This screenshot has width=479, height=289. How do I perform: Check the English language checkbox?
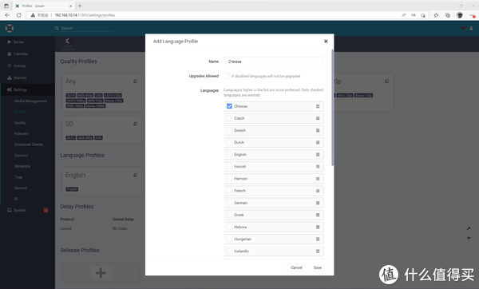point(229,154)
